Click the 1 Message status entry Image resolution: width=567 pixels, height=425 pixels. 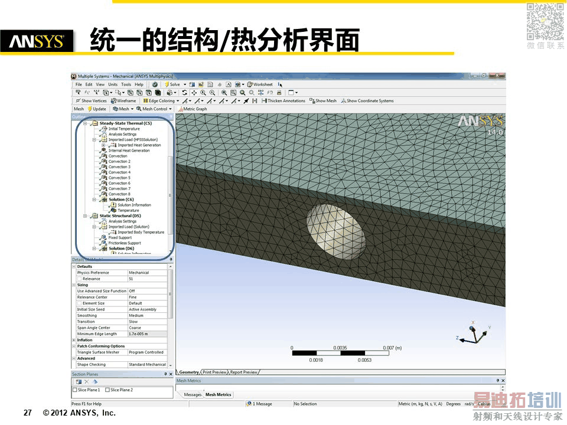pyautogui.click(x=259, y=404)
